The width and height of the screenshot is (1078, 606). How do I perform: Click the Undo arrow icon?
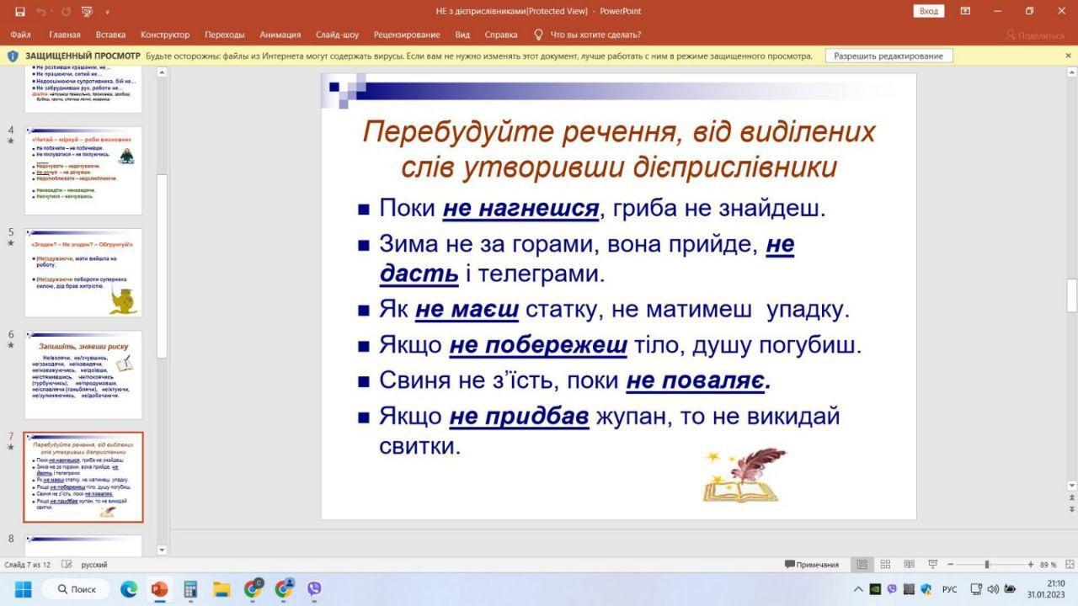tap(42, 12)
